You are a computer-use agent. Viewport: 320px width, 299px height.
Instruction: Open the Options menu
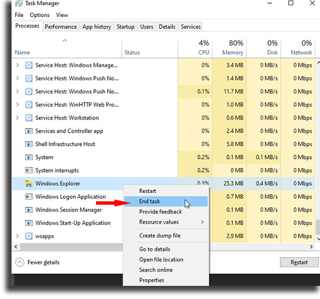coord(40,15)
